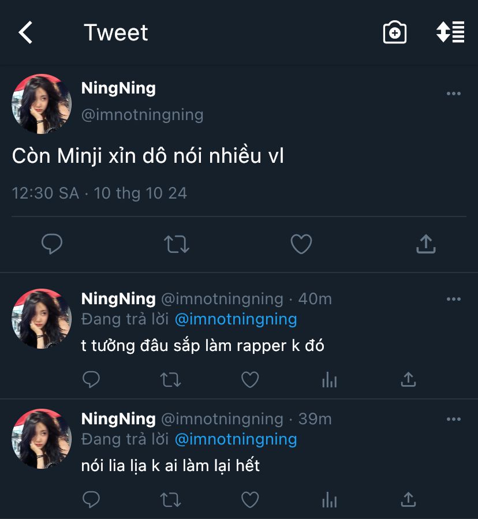Viewport: 478px width, 519px height.
Task: Like the 'rapper' reply tweet
Action: pos(249,379)
